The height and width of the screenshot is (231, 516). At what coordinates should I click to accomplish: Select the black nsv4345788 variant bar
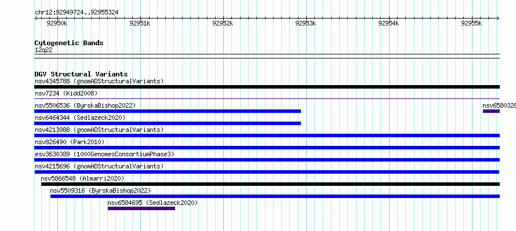(x=267, y=87)
